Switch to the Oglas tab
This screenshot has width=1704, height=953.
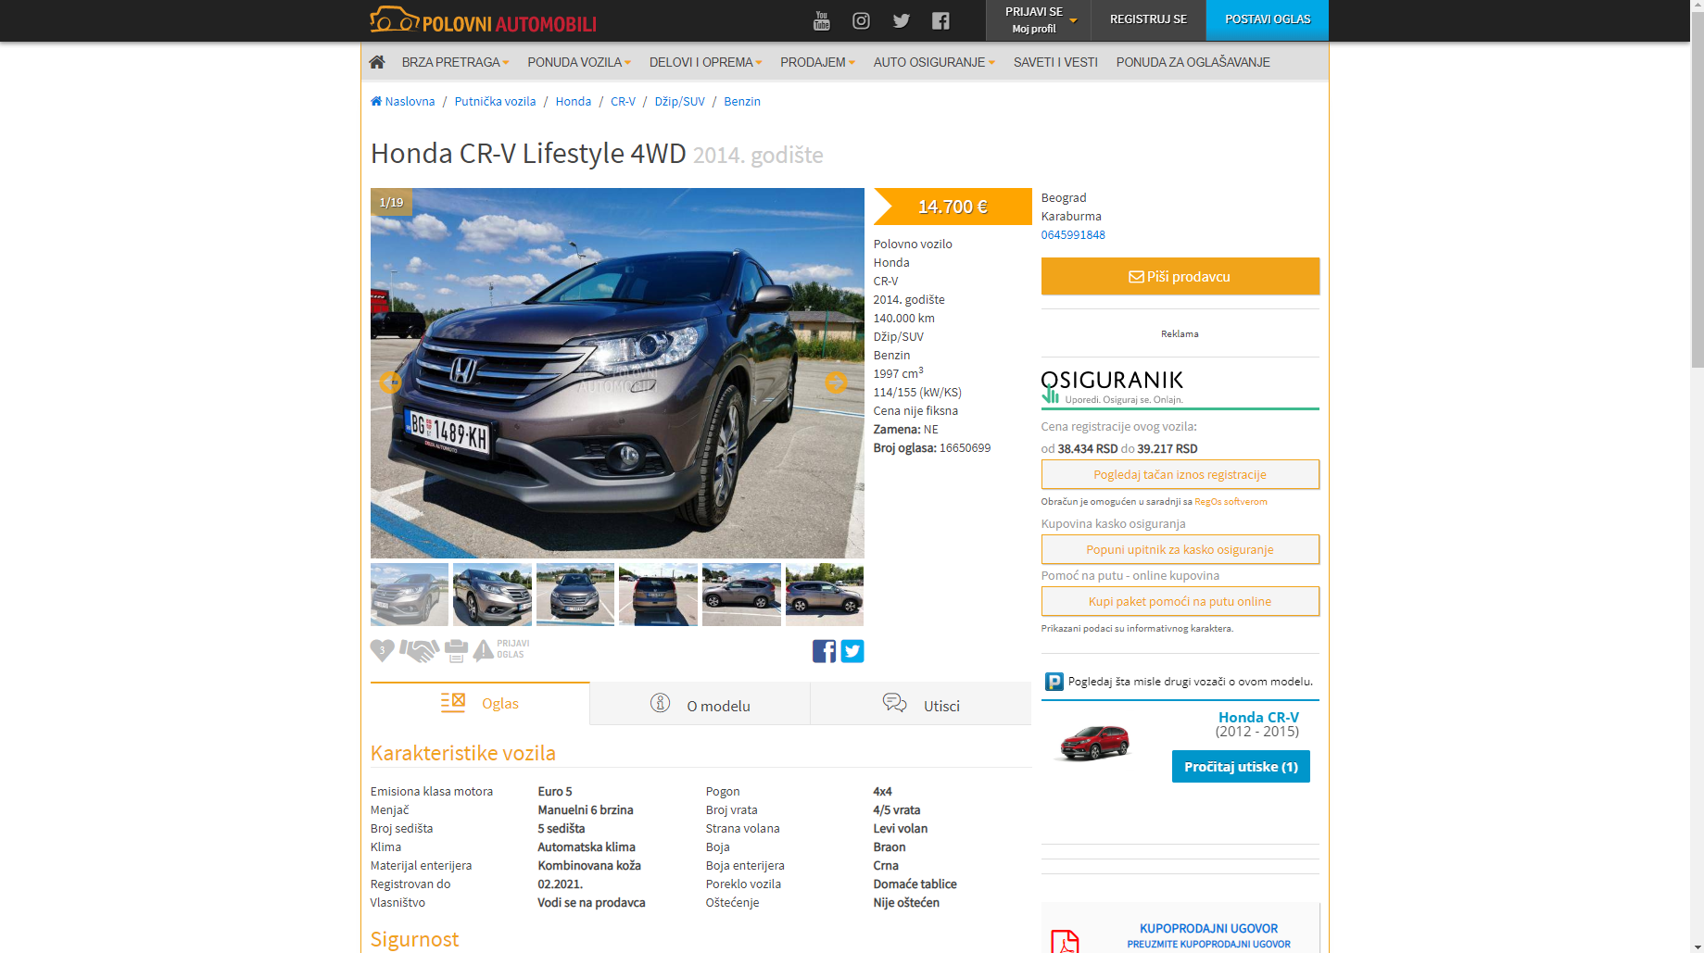(x=480, y=703)
